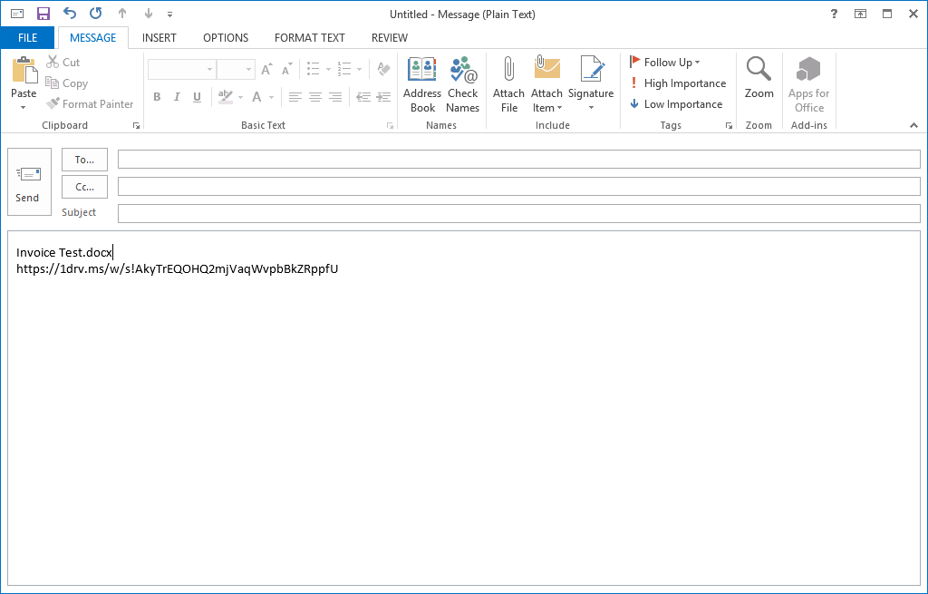
Task: Click the Send envelope button
Action: coord(29,182)
